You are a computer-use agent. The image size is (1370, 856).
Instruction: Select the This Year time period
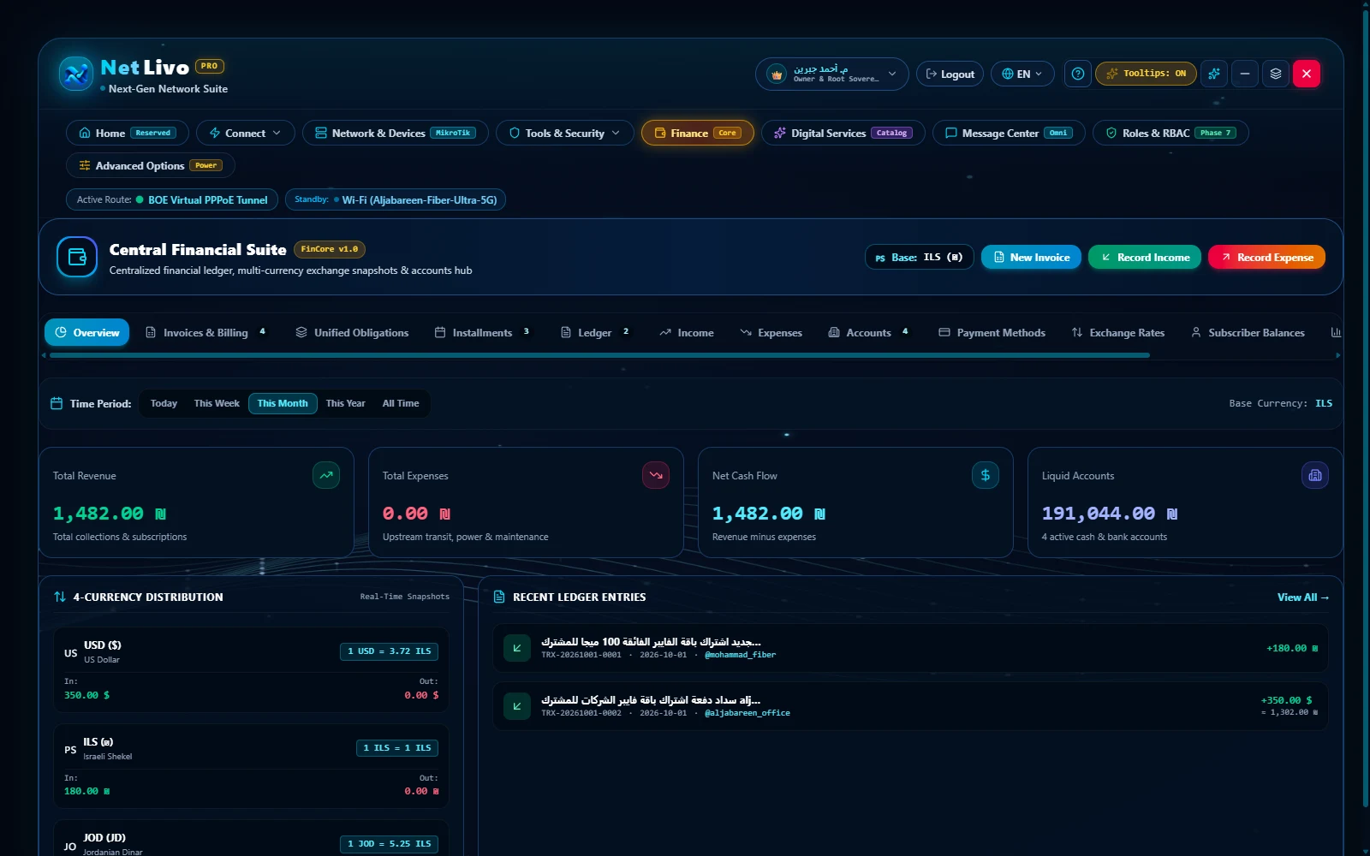click(x=345, y=403)
